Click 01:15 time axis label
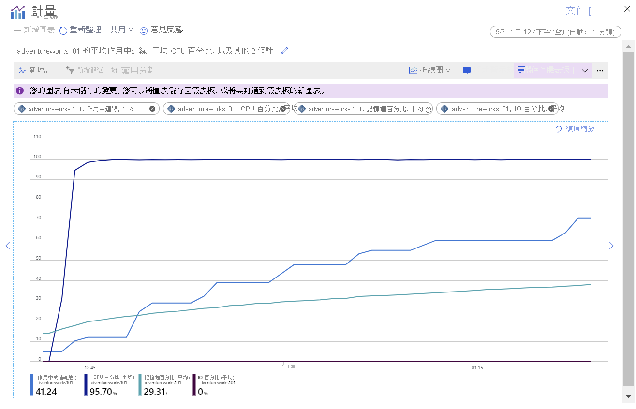Image resolution: width=636 pixels, height=409 pixels. pyautogui.click(x=477, y=367)
